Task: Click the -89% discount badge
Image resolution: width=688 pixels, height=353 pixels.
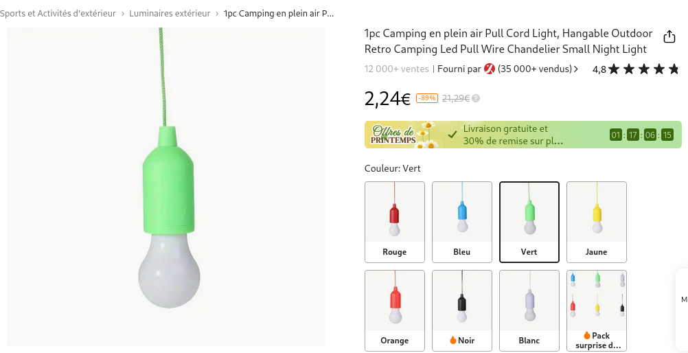Action: tap(426, 98)
